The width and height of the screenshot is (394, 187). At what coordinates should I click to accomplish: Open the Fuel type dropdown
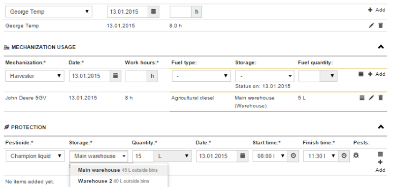[201, 76]
